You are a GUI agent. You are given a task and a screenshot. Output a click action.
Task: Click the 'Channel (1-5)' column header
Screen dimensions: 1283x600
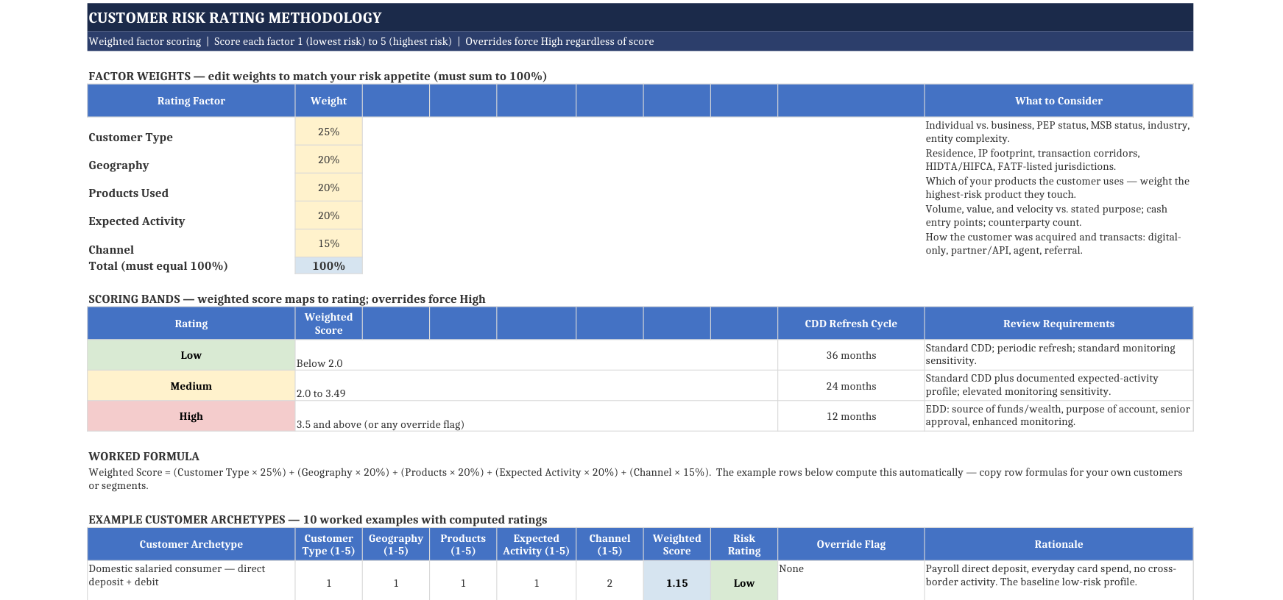coord(609,544)
